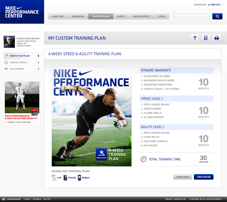
Task: Click the View Online button
Action: tap(204, 177)
